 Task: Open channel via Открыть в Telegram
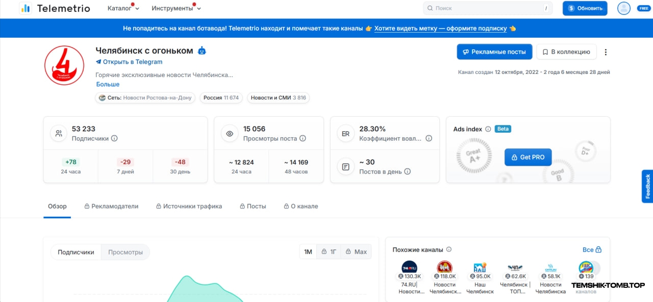(x=129, y=62)
